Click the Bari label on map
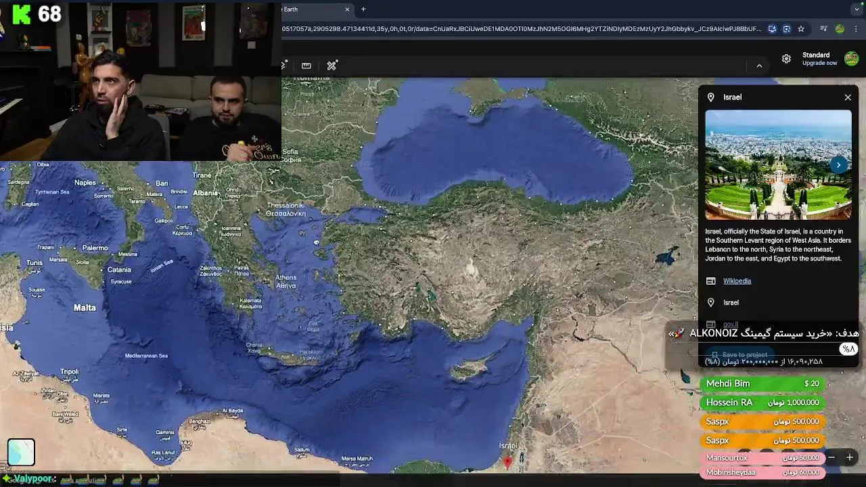866x487 pixels. [162, 183]
